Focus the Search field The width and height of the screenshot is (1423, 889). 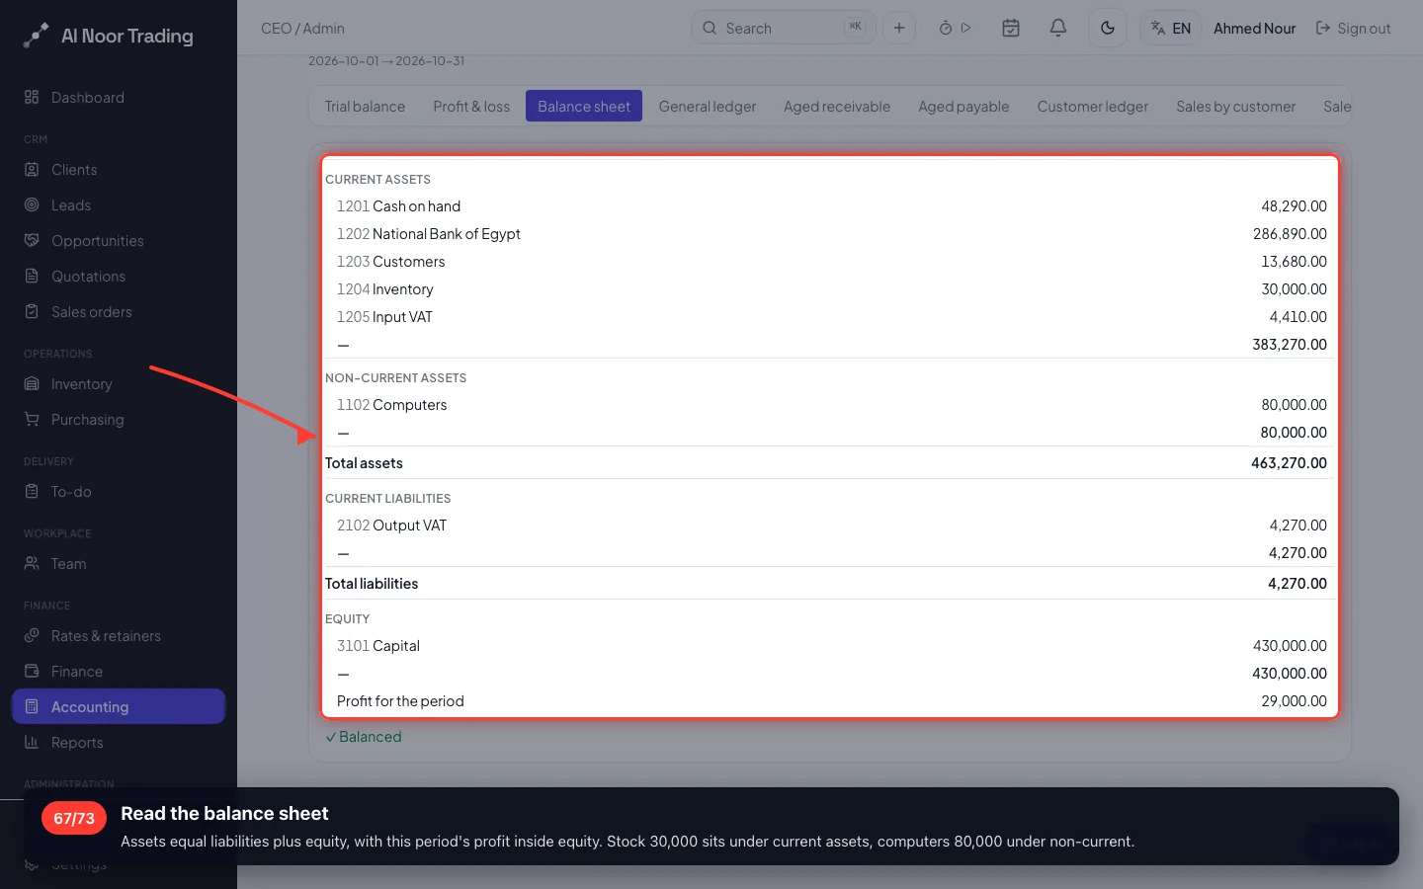click(x=783, y=28)
